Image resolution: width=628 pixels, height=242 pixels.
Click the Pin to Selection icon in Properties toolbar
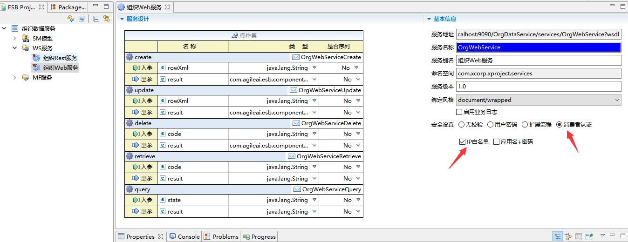point(589,236)
